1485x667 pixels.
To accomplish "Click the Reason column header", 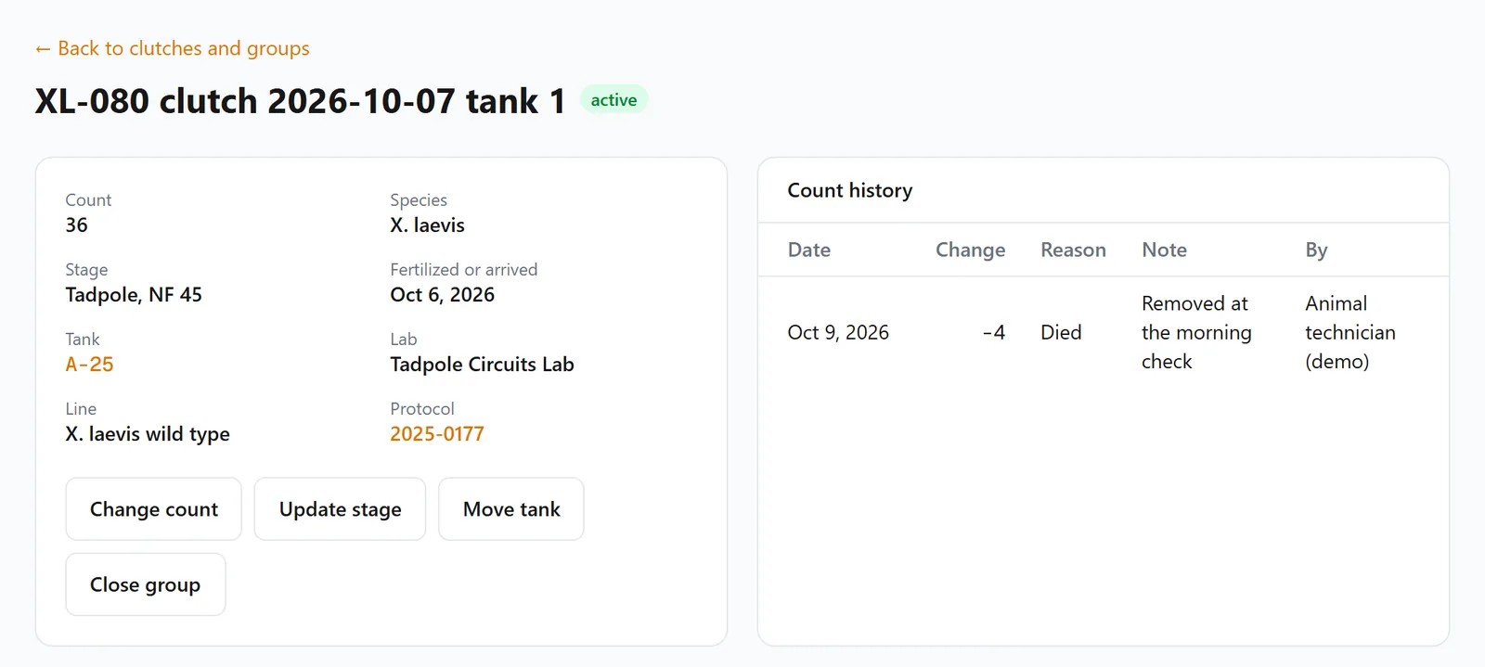I will click(1073, 250).
